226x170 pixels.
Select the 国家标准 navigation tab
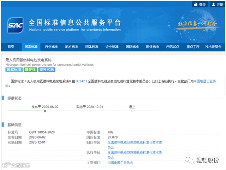(x=31, y=47)
